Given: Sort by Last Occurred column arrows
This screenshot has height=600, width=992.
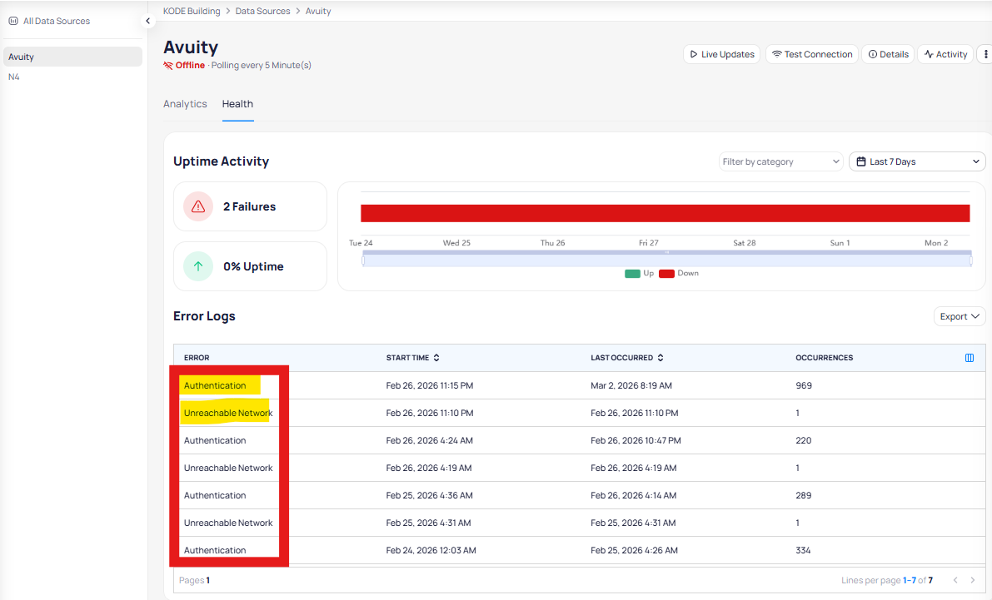Looking at the screenshot, I should pyautogui.click(x=661, y=358).
